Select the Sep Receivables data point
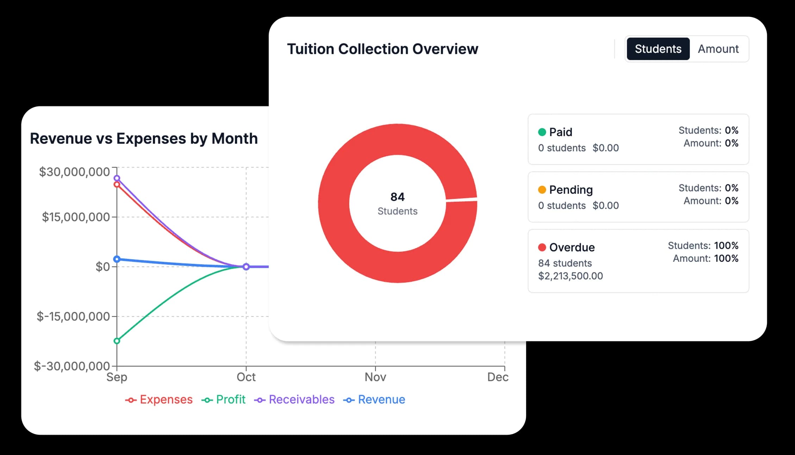 (x=117, y=178)
